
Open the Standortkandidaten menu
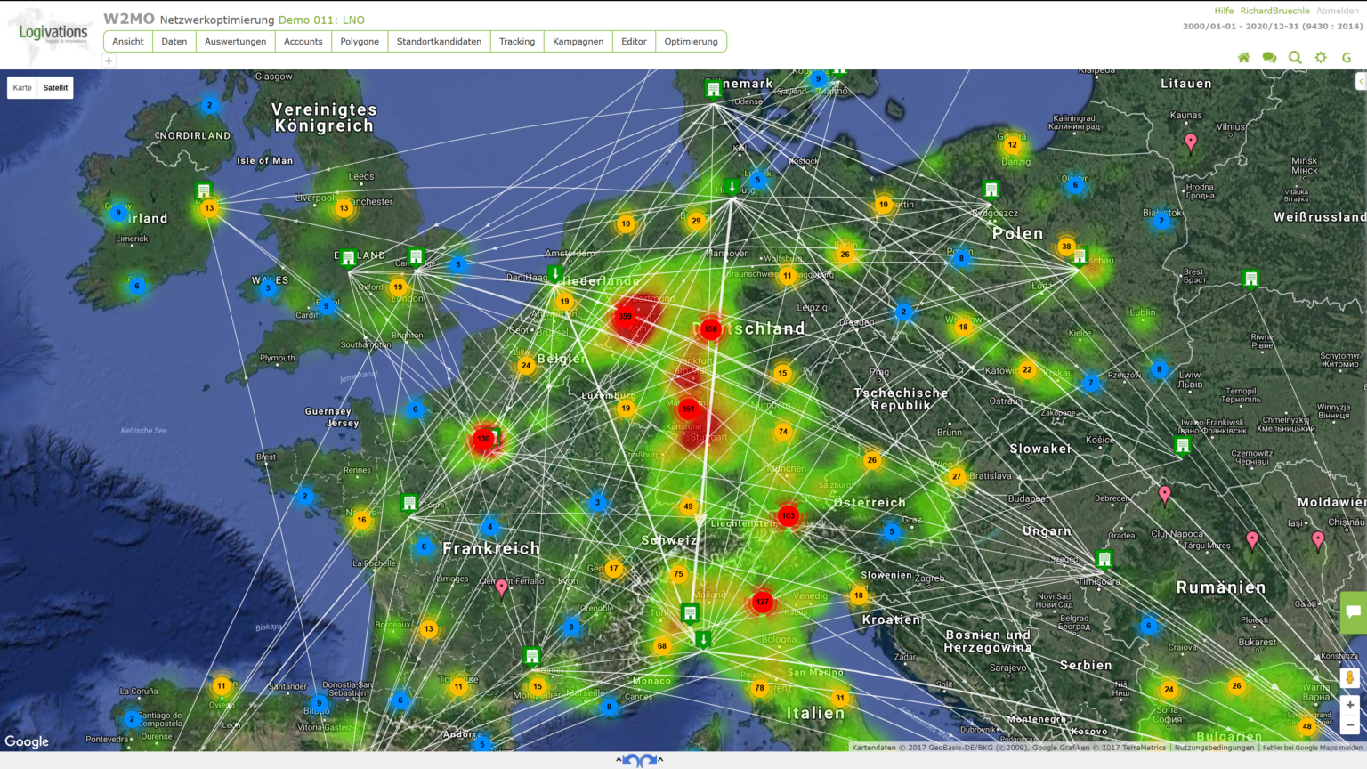439,42
